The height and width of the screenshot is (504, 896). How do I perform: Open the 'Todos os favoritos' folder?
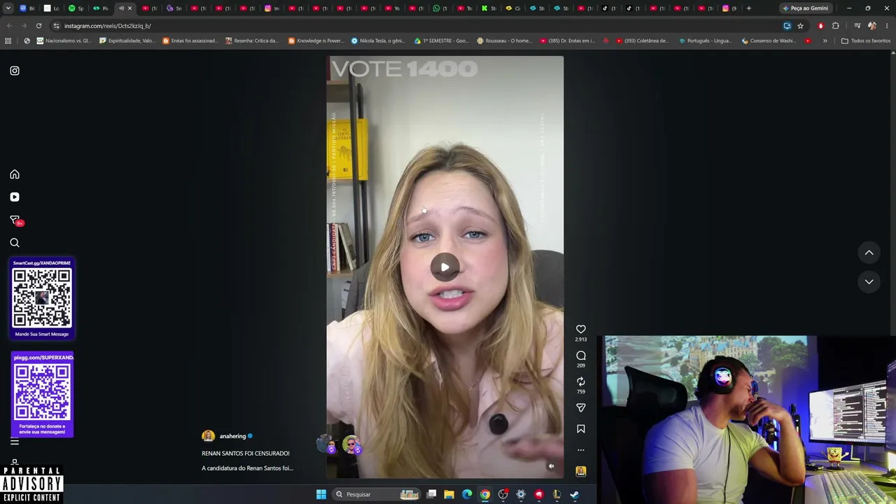coord(865,41)
